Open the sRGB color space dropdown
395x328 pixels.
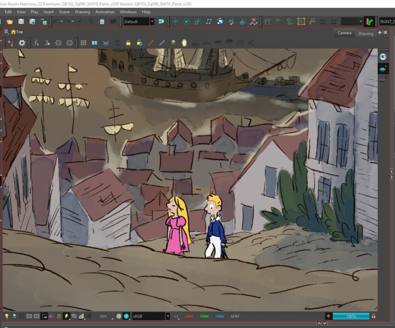point(168,316)
